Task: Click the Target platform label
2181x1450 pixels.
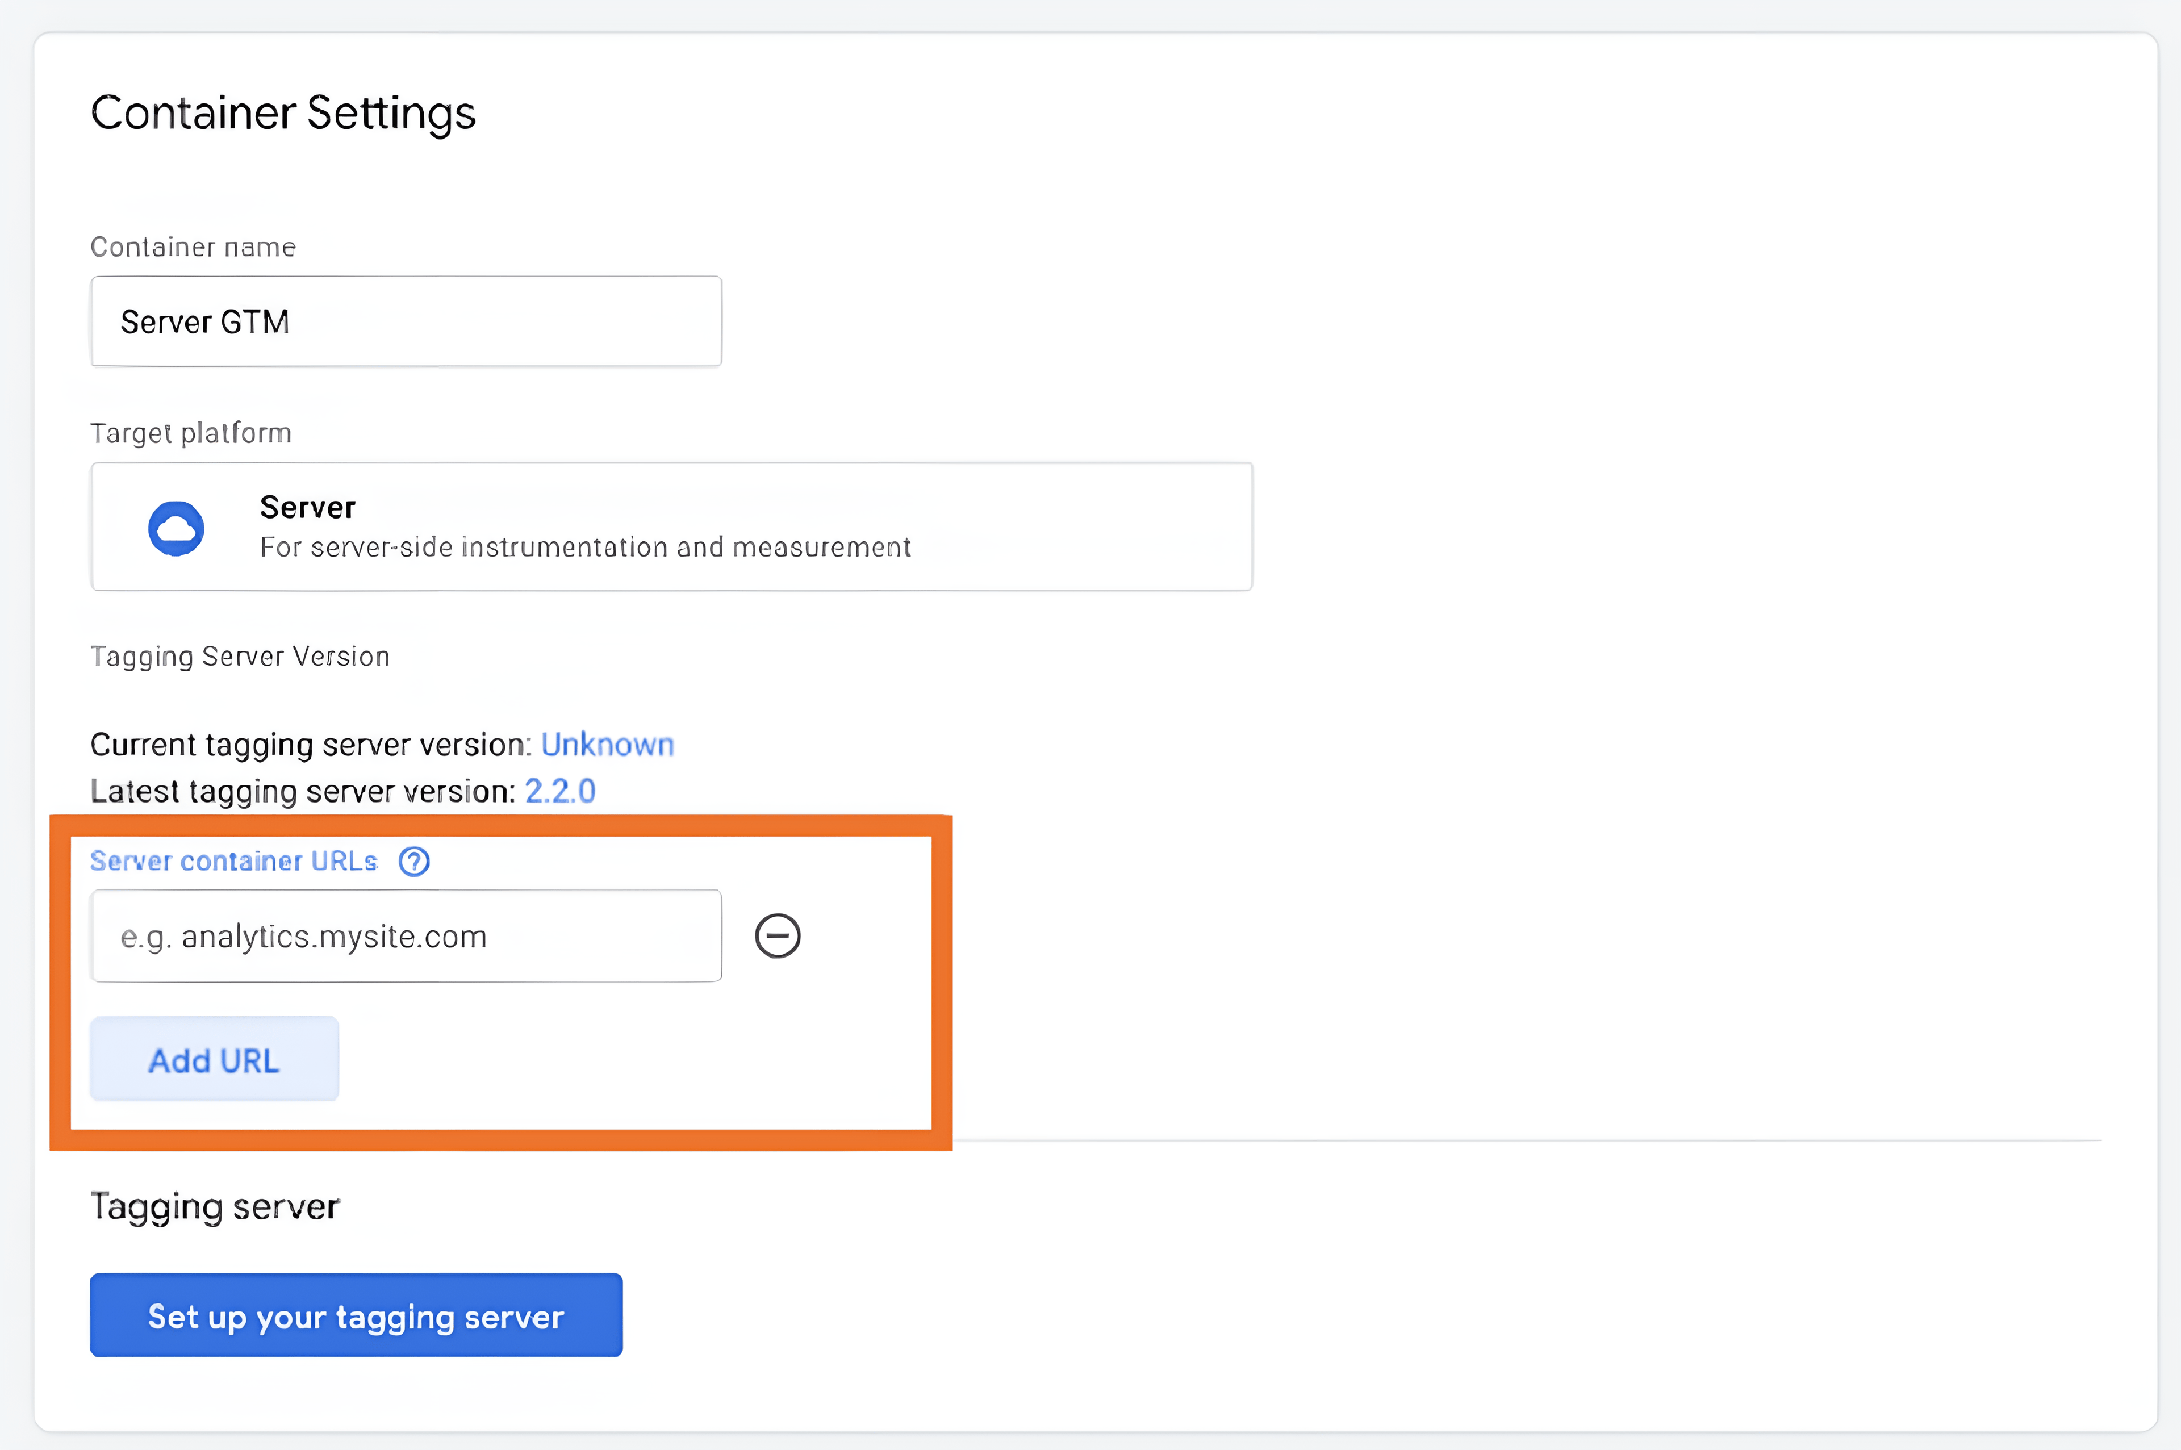Action: [190, 433]
